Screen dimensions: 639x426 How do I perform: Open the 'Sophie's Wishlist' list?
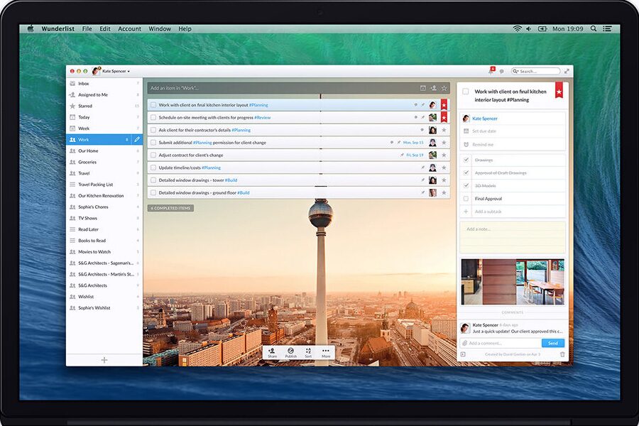coord(104,307)
